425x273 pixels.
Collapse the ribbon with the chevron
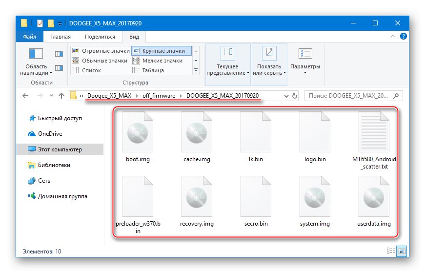tap(392, 36)
